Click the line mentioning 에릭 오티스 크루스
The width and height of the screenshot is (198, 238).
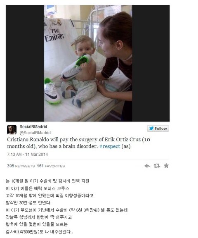coord(37,188)
